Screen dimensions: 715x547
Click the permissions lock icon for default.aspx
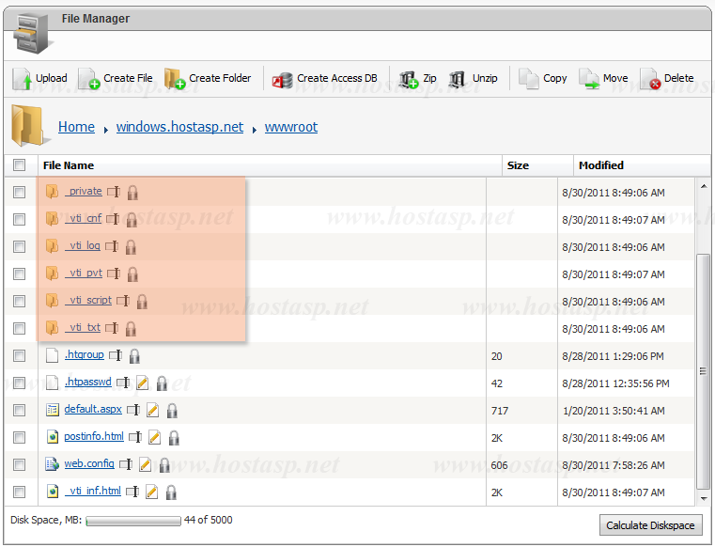click(x=172, y=411)
